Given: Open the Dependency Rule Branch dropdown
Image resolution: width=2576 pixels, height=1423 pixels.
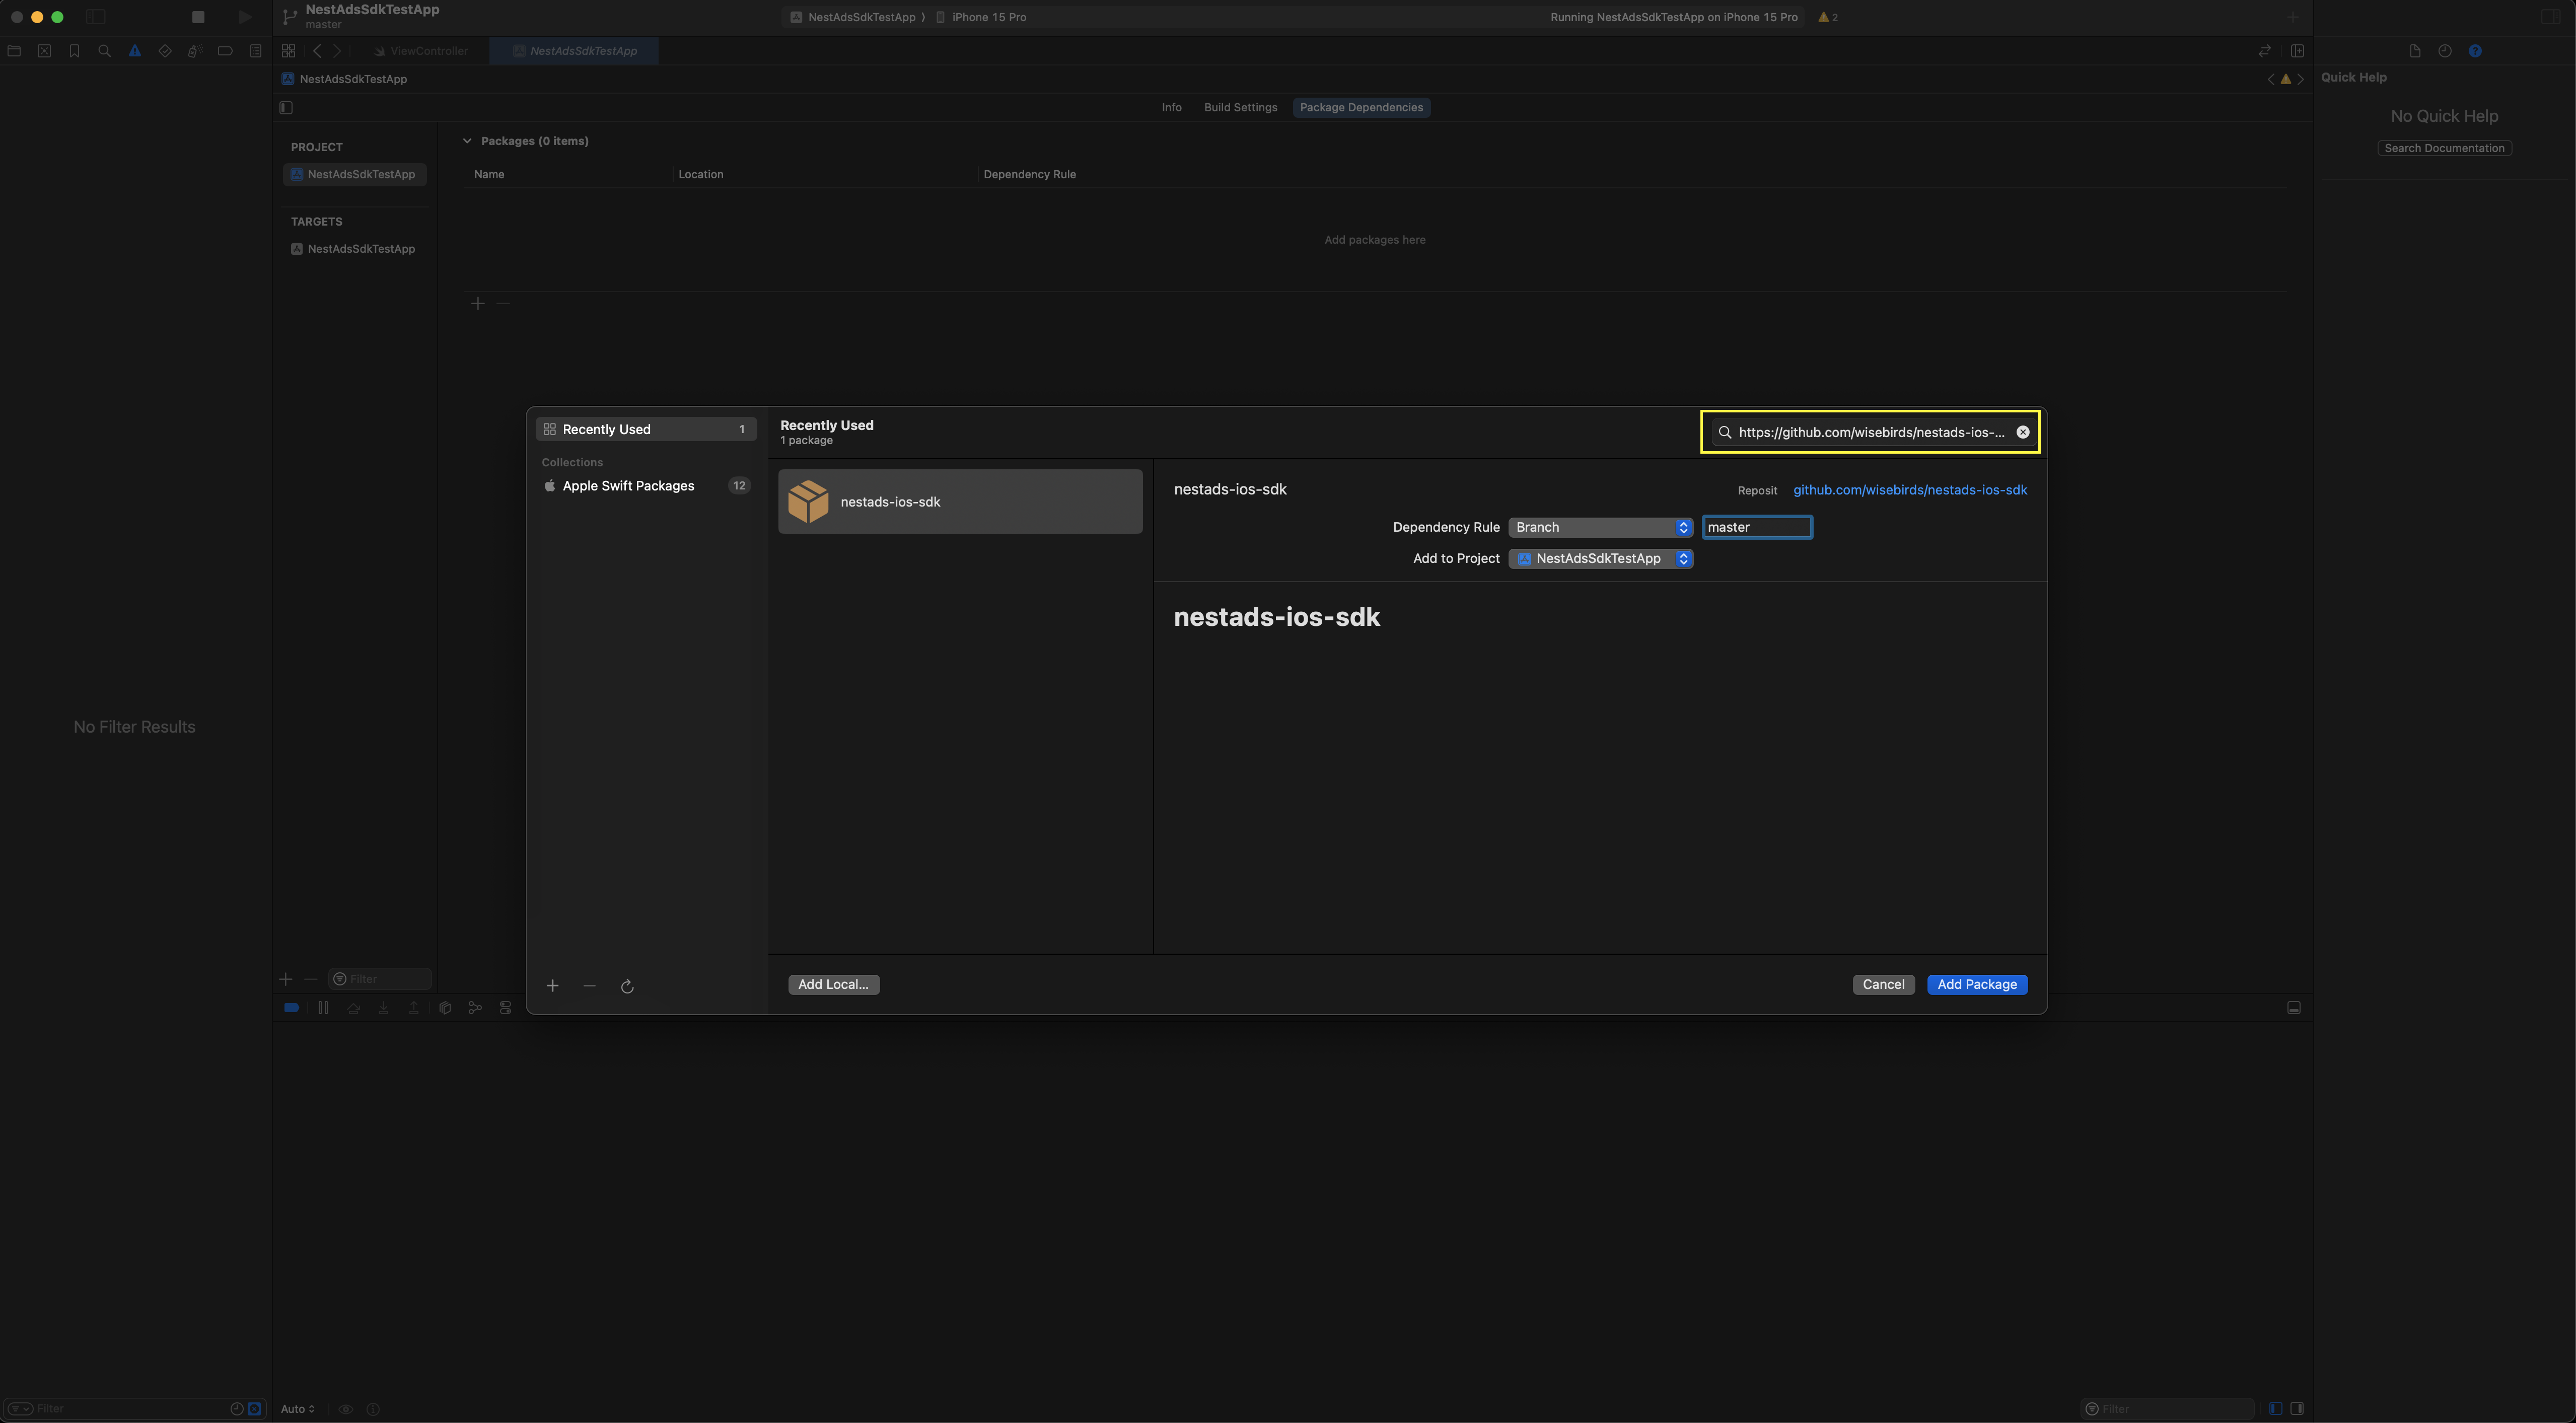Looking at the screenshot, I should click(x=1600, y=527).
